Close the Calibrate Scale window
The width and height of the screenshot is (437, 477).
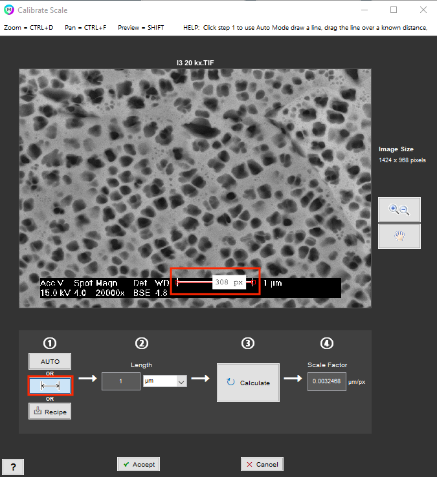tap(423, 10)
